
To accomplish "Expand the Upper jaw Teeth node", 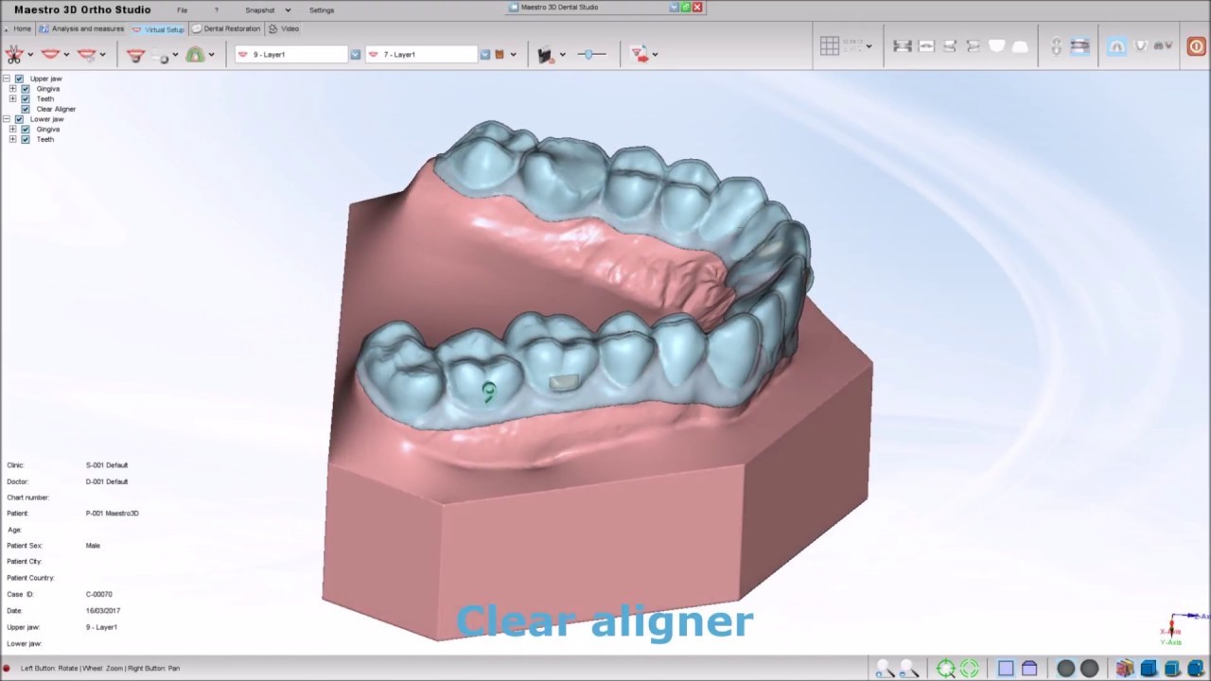I will point(13,98).
